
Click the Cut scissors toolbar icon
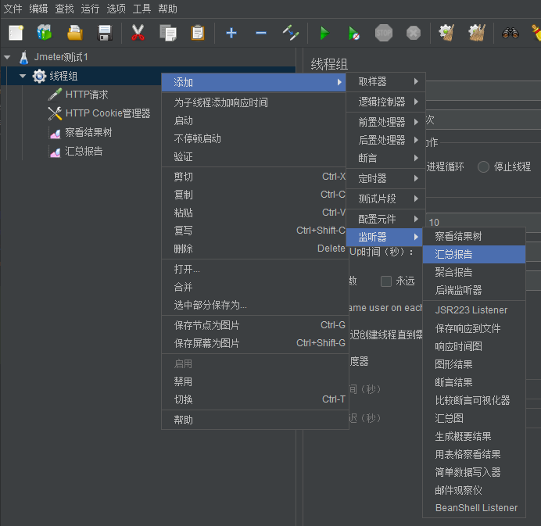pos(138,33)
